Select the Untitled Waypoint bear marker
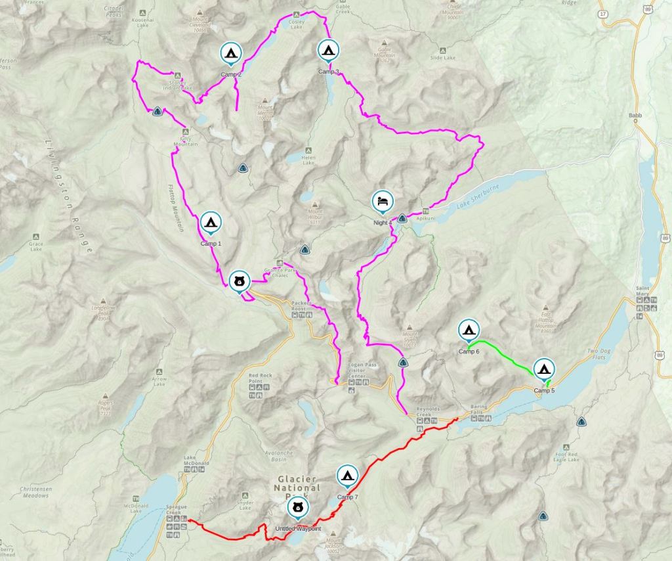The image size is (672, 561). click(x=297, y=508)
